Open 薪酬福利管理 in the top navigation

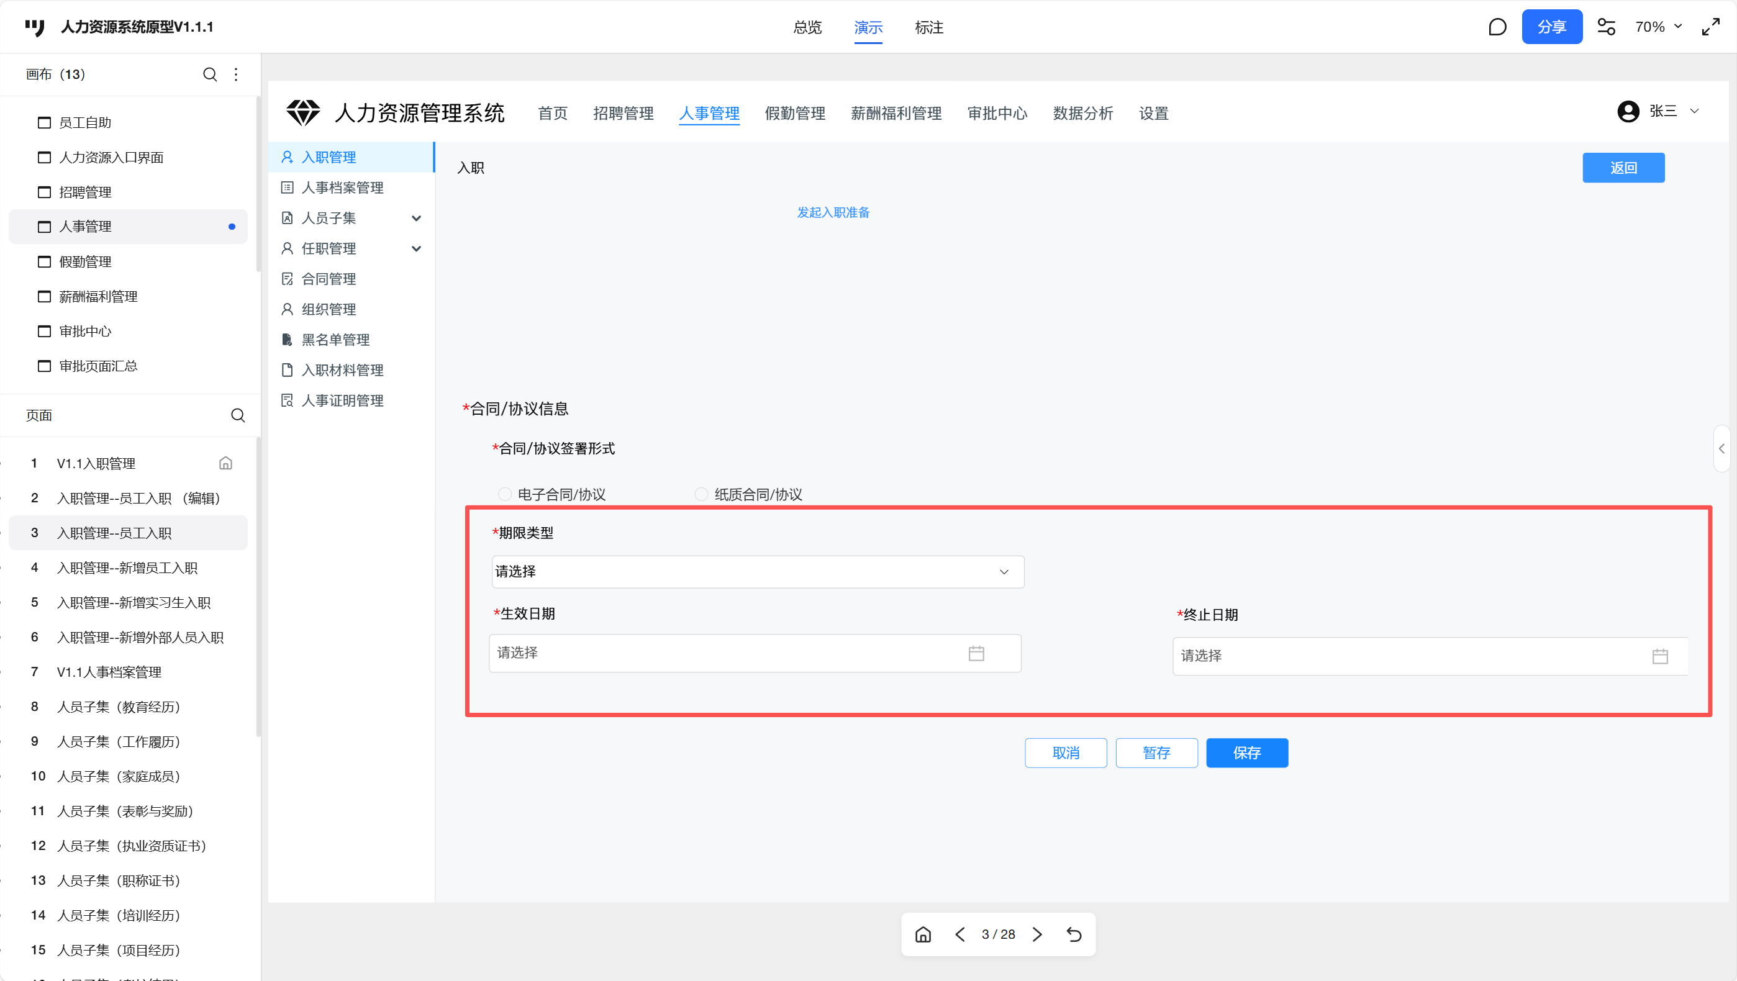point(896,113)
